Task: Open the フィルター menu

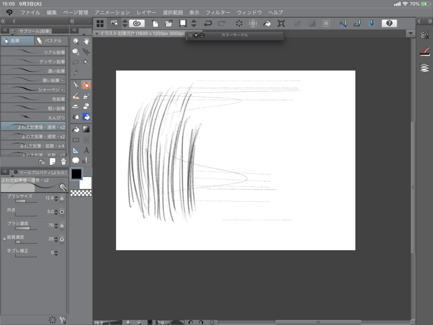Action: [218, 12]
